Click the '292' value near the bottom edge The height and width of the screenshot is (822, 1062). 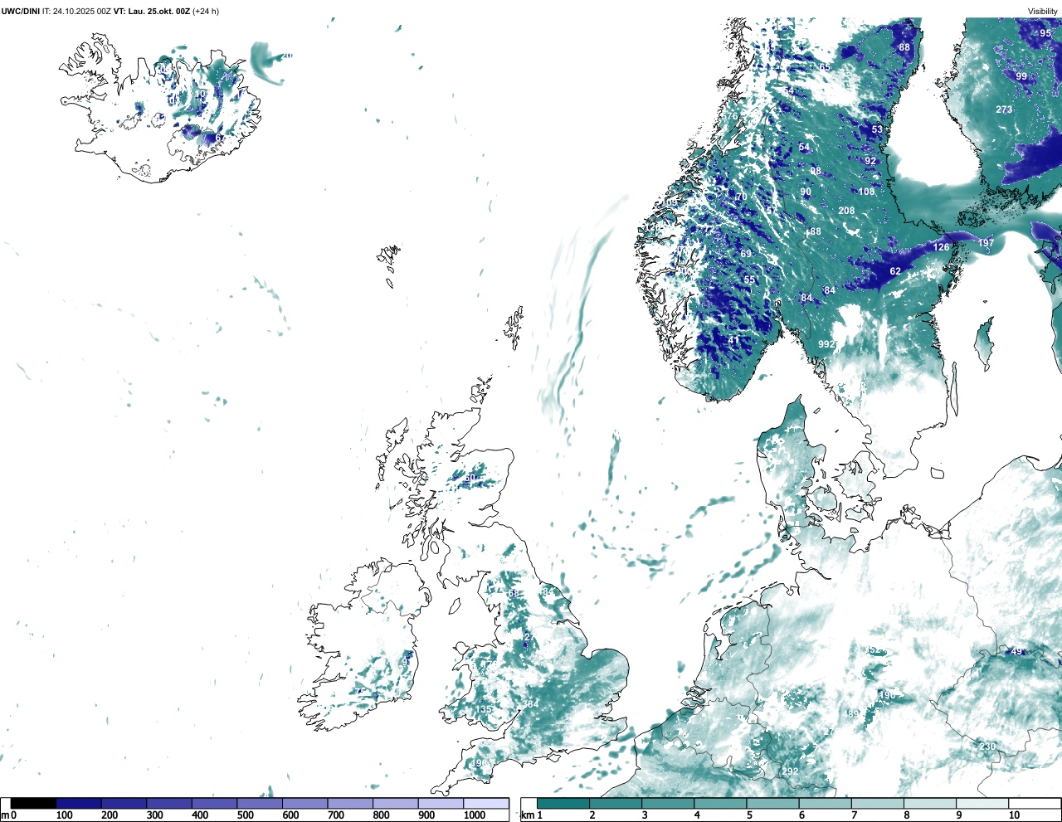pyautogui.click(x=790, y=771)
